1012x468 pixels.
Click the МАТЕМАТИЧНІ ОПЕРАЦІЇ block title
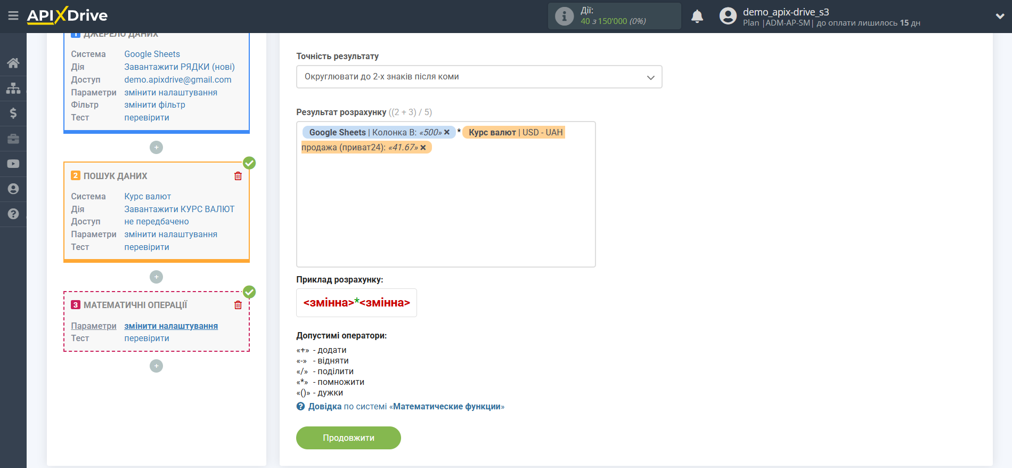coord(135,305)
